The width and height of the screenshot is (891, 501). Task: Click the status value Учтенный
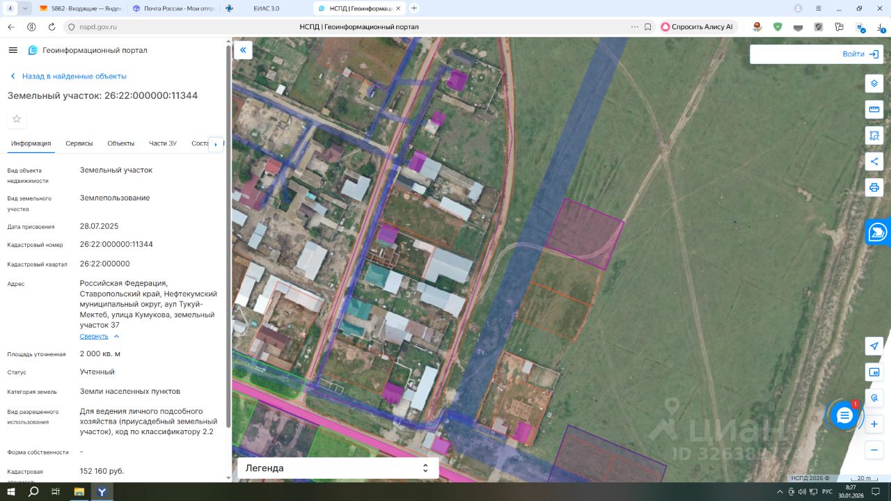point(97,372)
